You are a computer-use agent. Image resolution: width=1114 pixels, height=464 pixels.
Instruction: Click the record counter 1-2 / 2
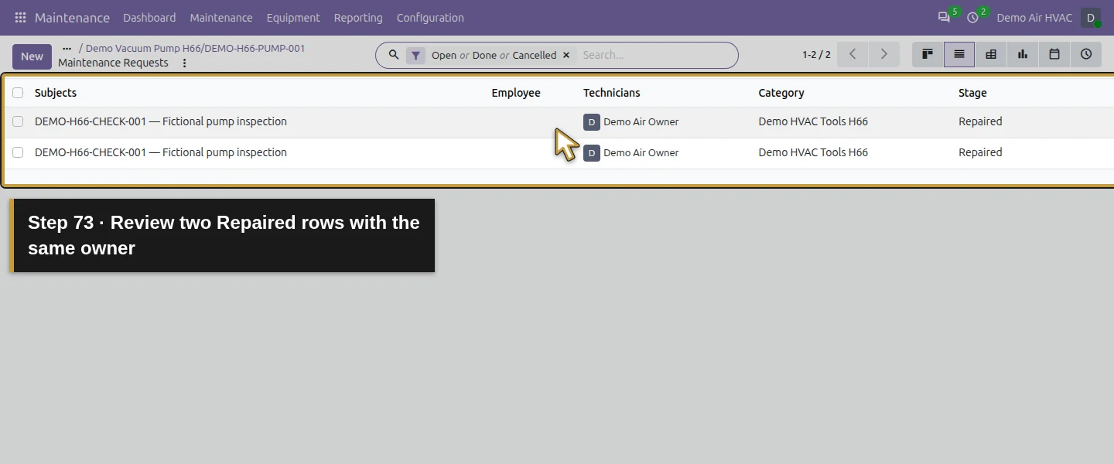click(x=816, y=55)
